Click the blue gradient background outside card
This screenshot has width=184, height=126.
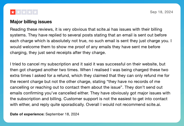click(x=92, y=1)
